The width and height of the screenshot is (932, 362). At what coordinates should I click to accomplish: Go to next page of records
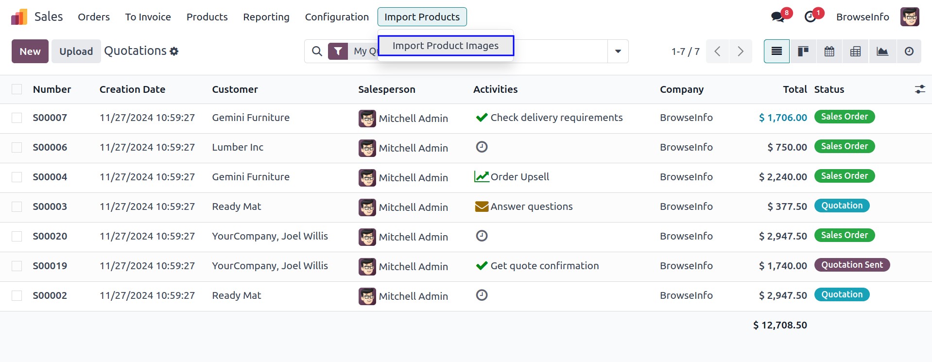(740, 52)
